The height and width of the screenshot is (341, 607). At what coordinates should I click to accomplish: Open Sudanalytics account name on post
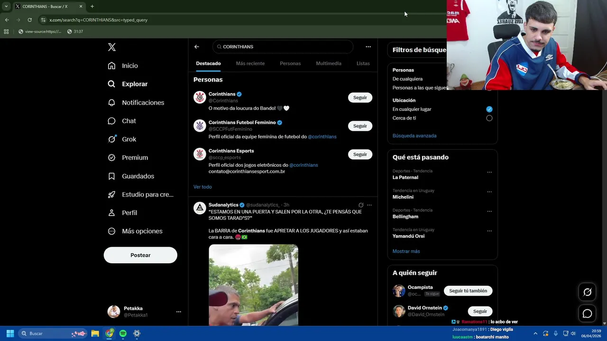223,205
